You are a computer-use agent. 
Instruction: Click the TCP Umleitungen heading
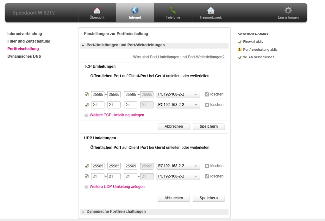point(100,67)
